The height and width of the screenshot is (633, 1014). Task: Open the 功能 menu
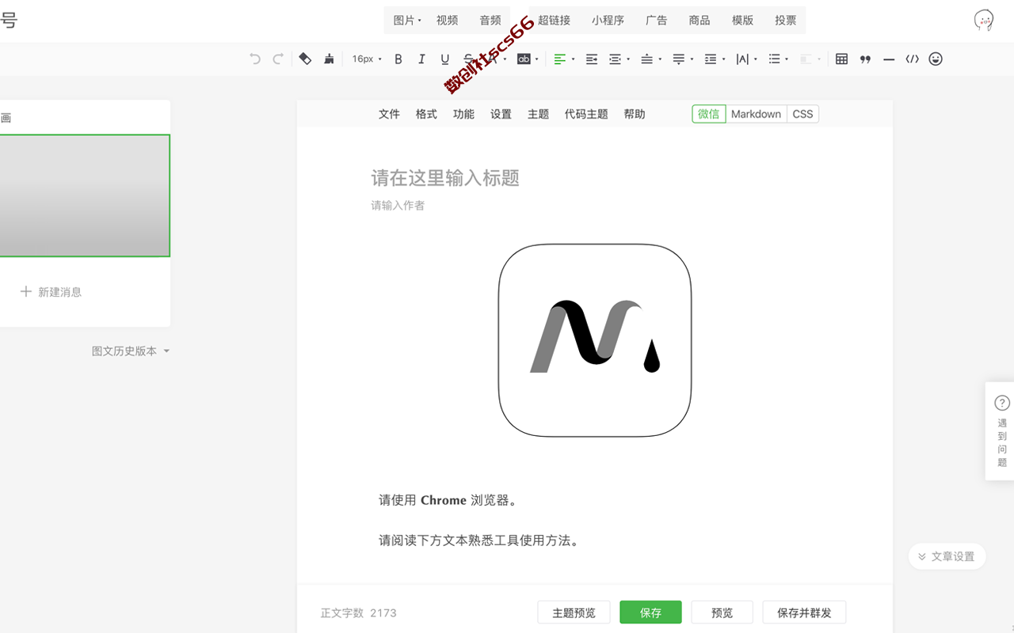[x=463, y=114]
